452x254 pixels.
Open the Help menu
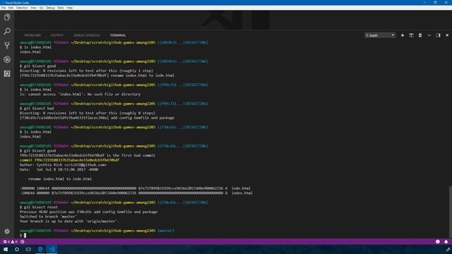pyautogui.click(x=70, y=8)
